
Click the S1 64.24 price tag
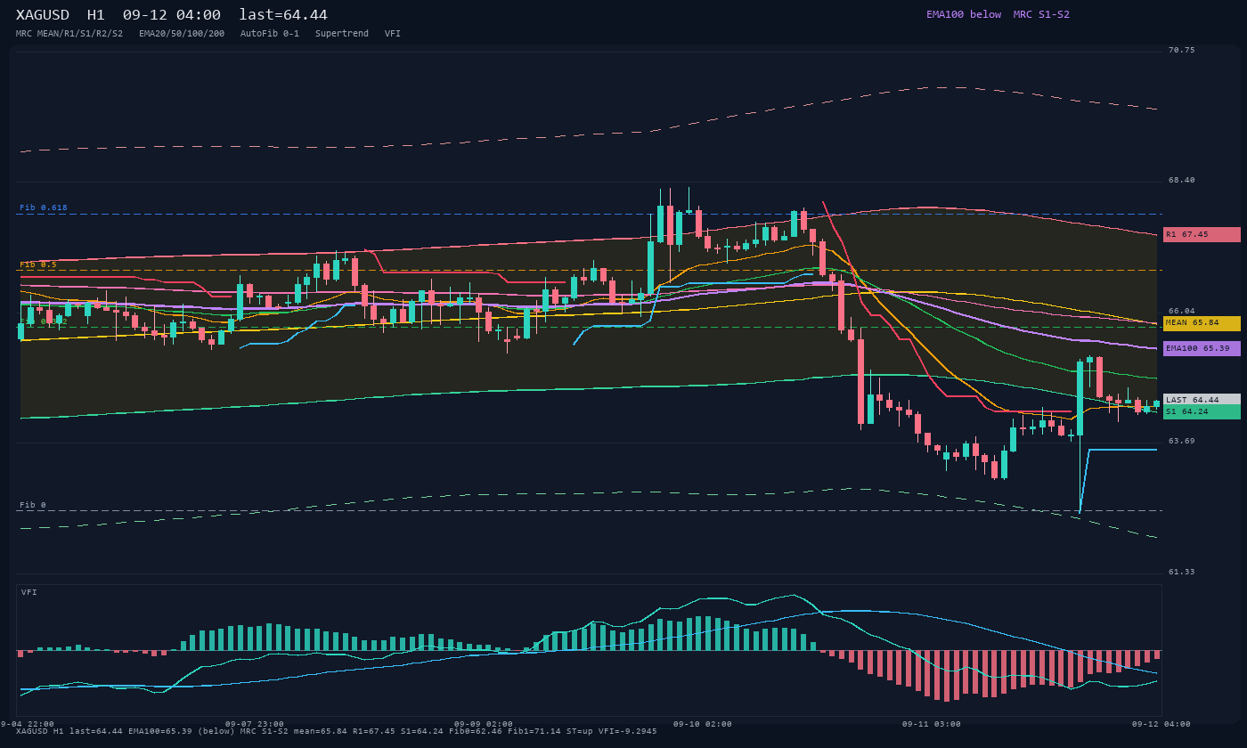1202,411
